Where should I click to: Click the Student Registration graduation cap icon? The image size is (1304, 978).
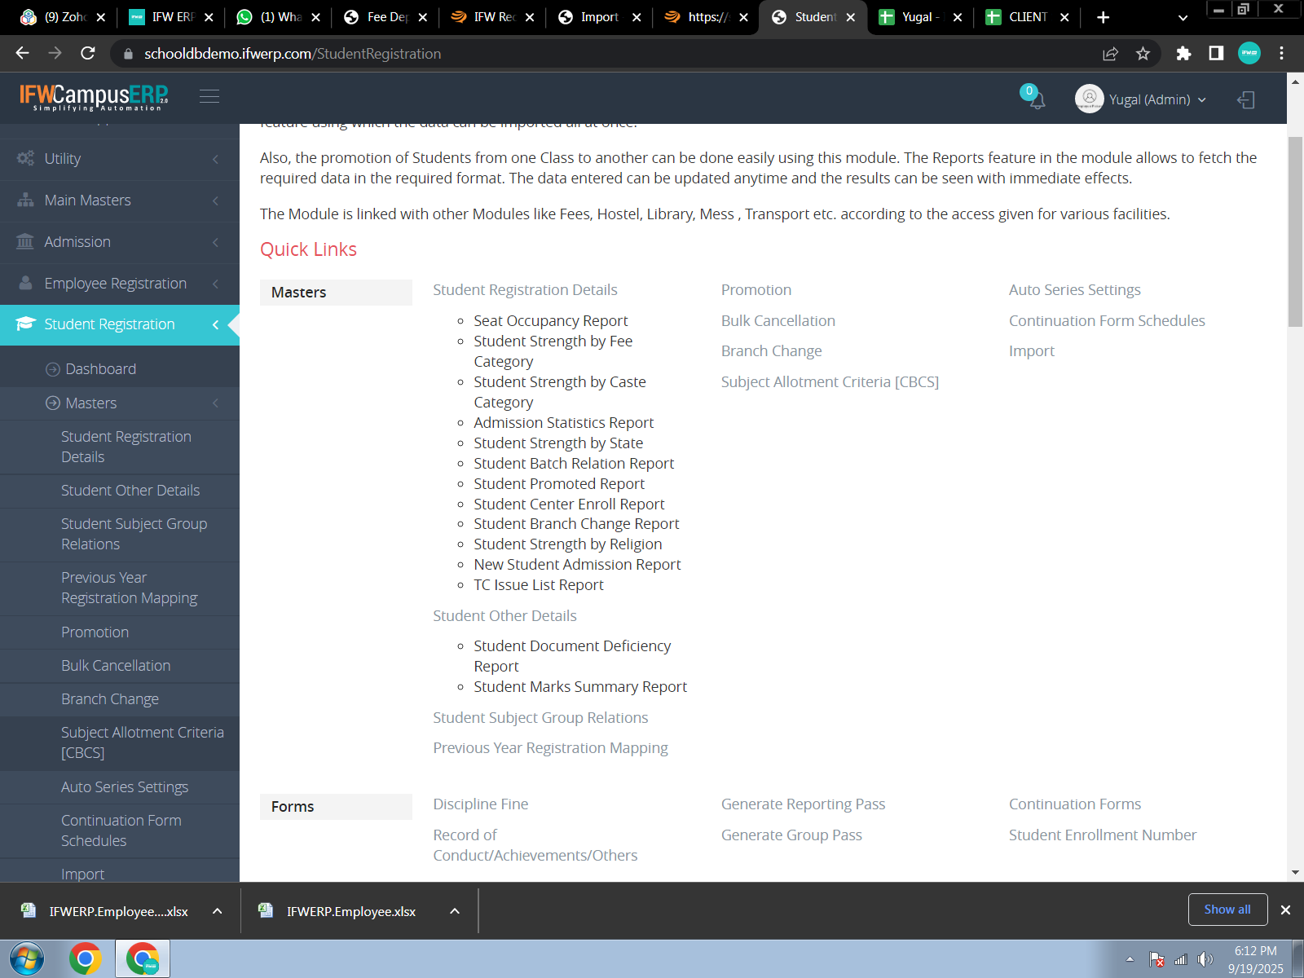tap(26, 324)
